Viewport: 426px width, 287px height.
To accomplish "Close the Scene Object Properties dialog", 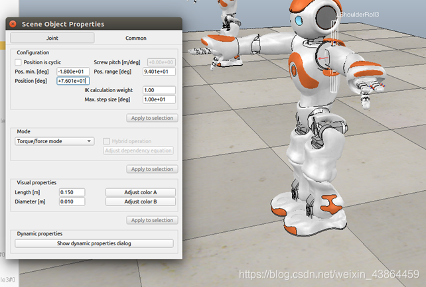I will coord(13,24).
